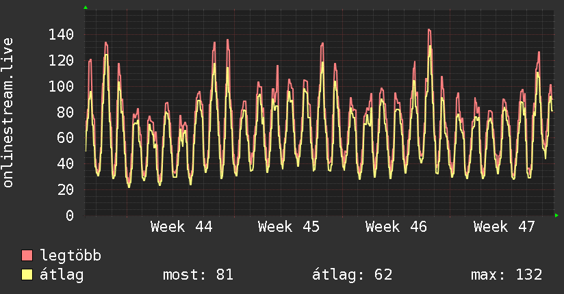Click the 40 y-axis label
The height and width of the screenshot is (294, 564).
[66, 164]
